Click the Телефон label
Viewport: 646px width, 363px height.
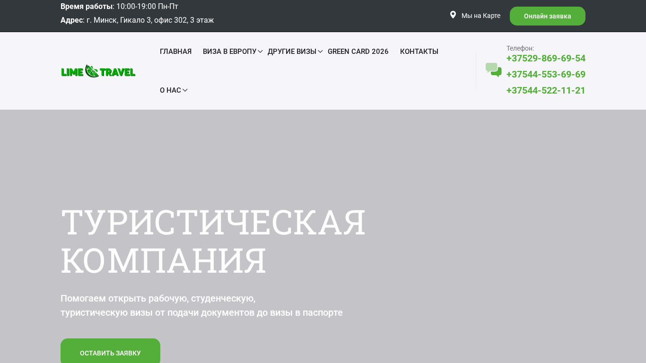pos(520,48)
